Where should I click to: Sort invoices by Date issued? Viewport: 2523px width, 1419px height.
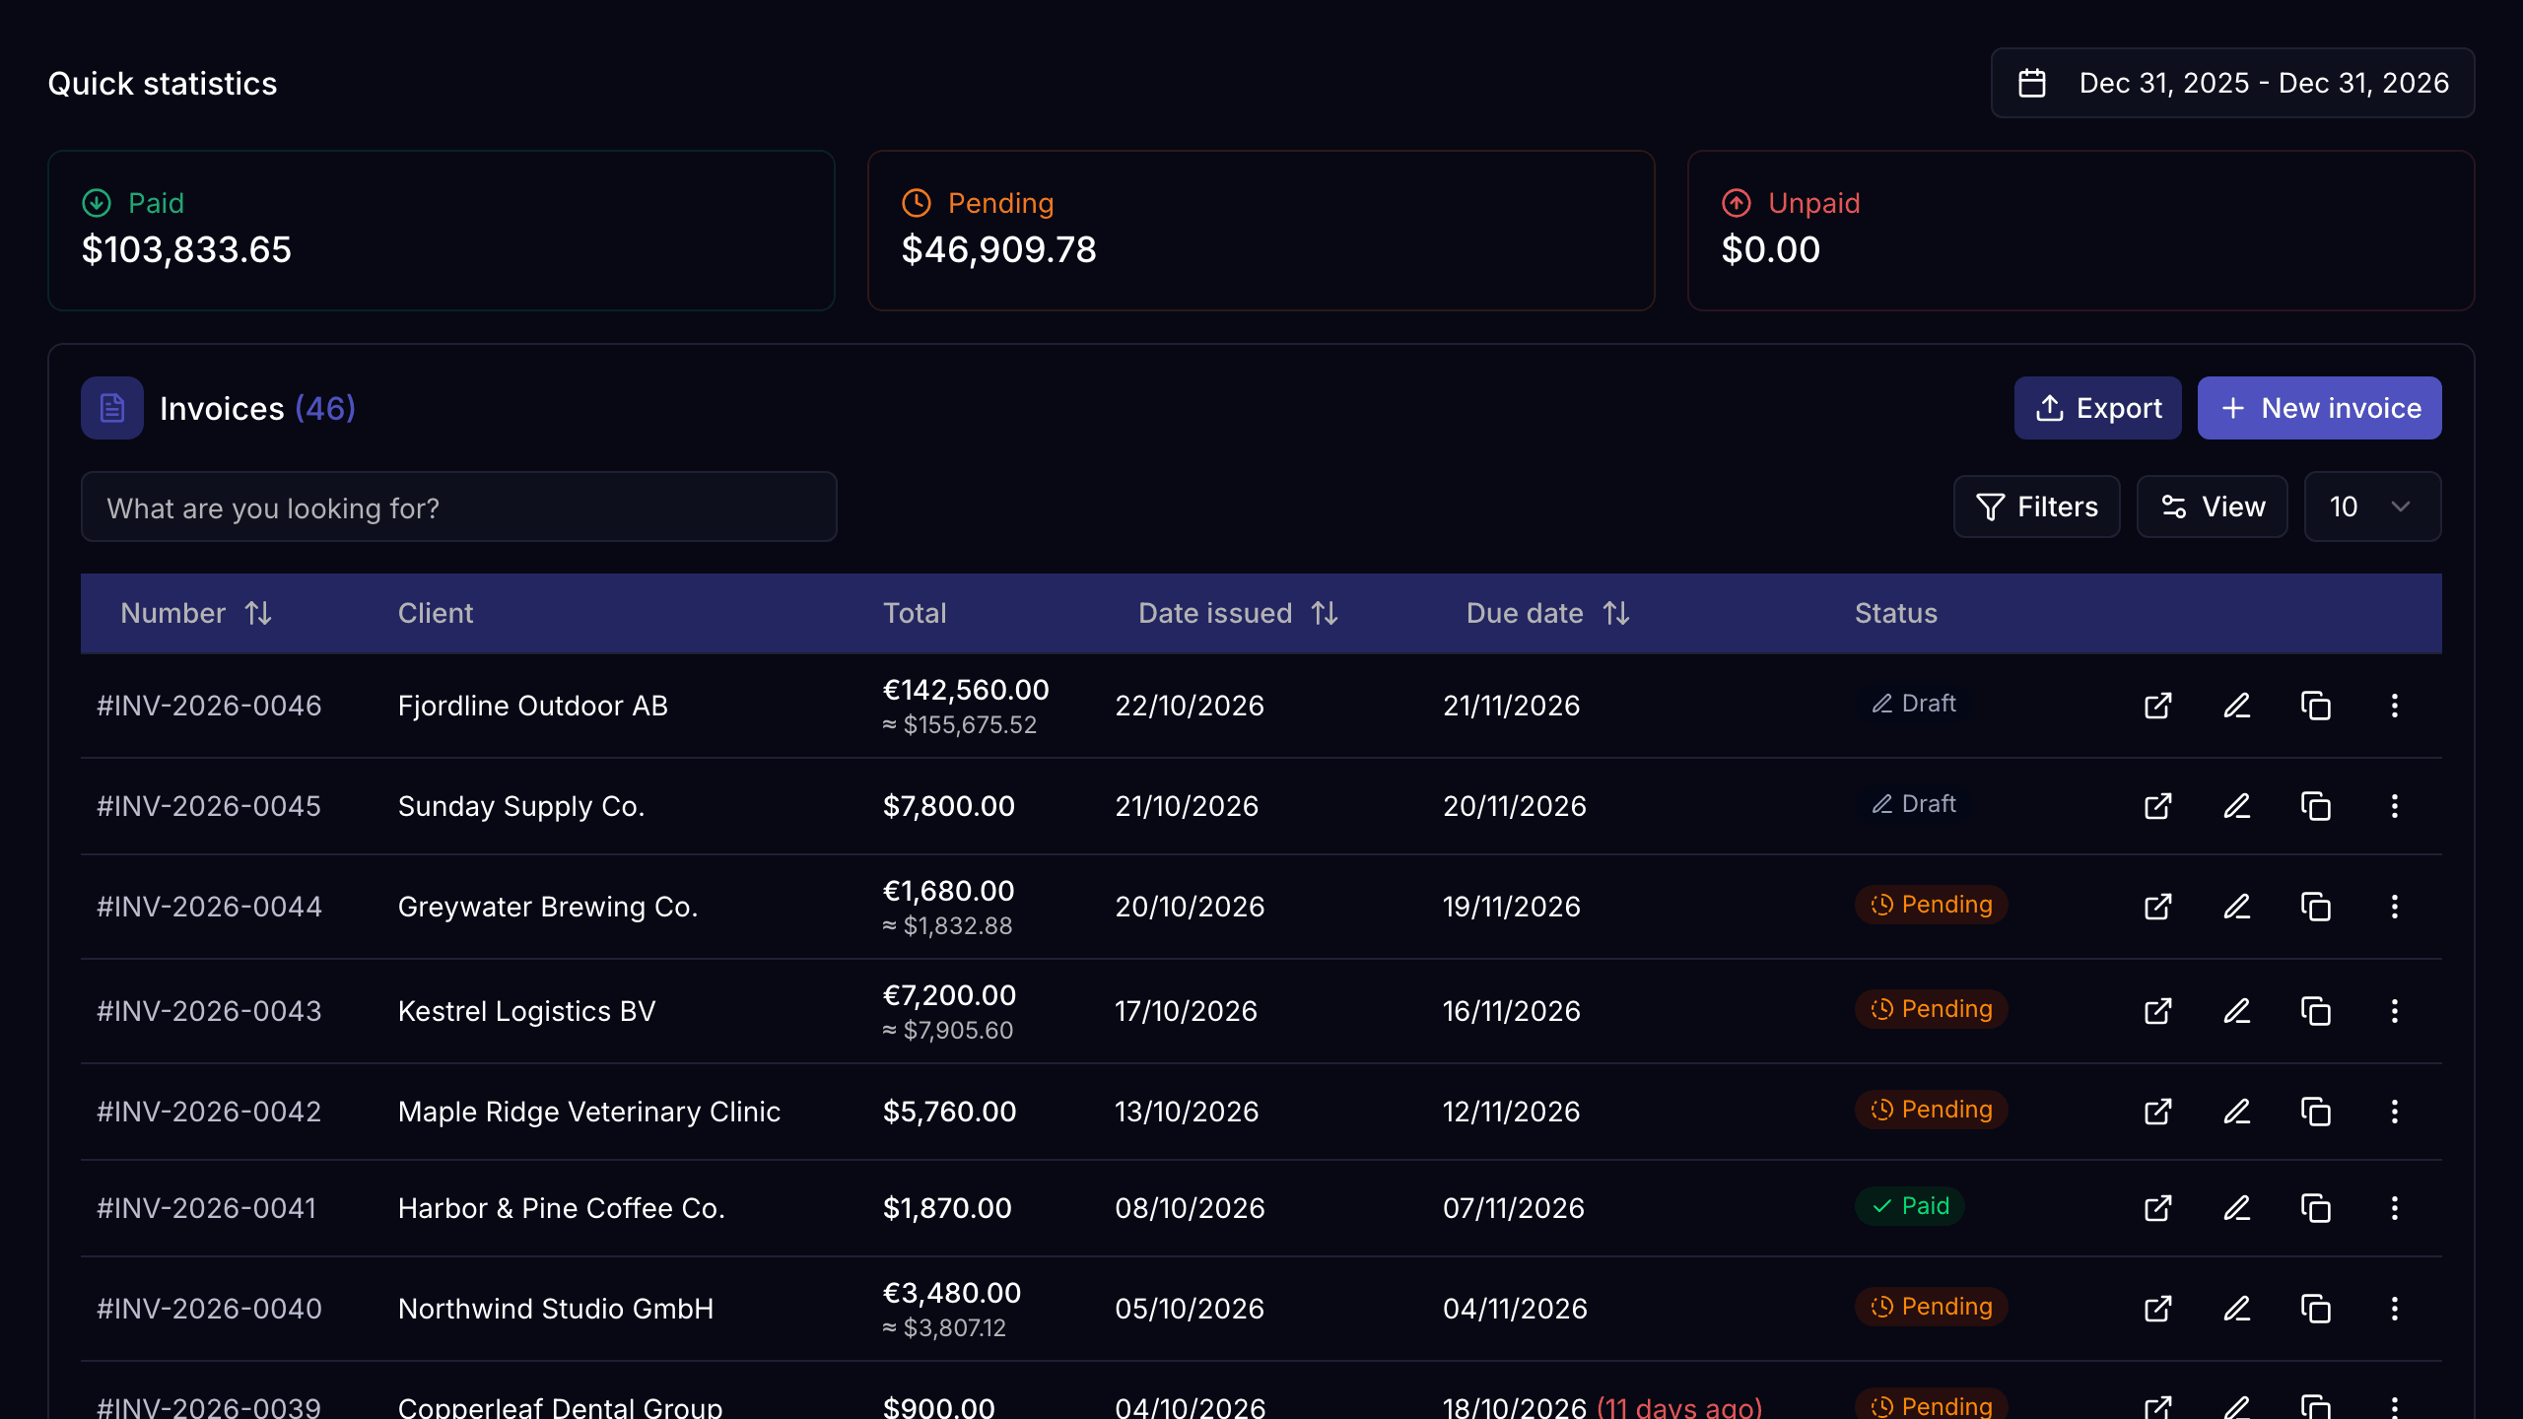(1238, 613)
